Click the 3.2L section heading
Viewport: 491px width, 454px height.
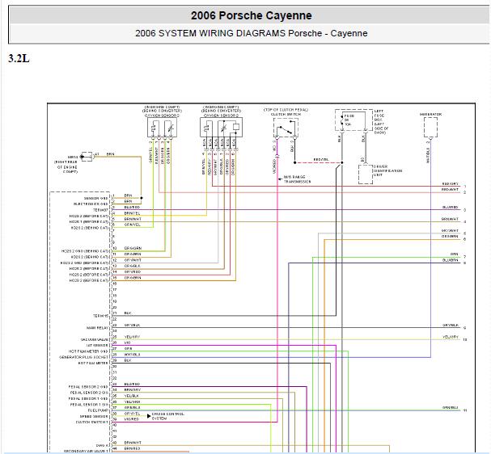pos(19,58)
